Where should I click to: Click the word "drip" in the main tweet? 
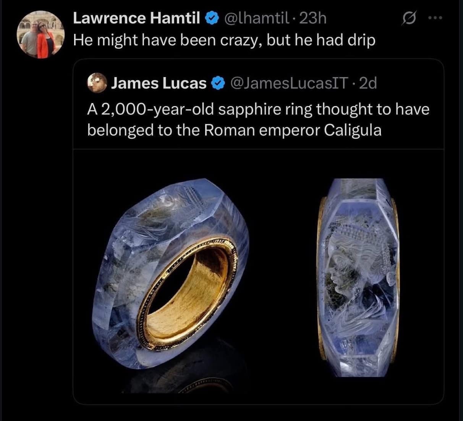(x=361, y=40)
